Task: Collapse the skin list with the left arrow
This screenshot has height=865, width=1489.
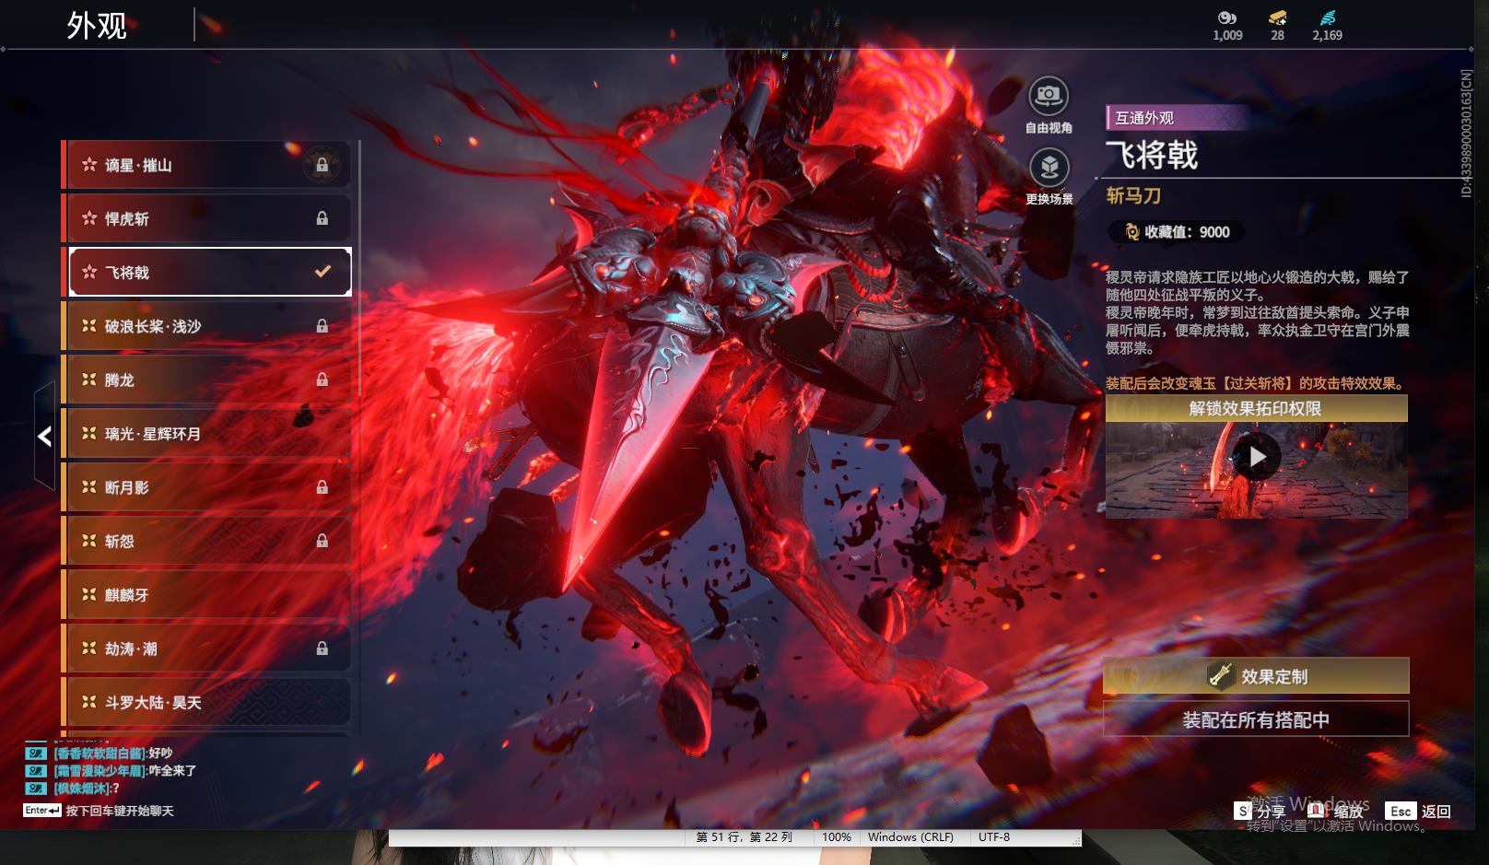Action: point(44,436)
